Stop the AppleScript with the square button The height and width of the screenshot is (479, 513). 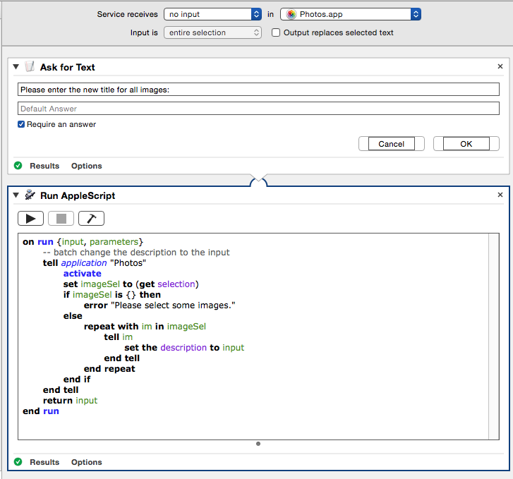pos(61,218)
